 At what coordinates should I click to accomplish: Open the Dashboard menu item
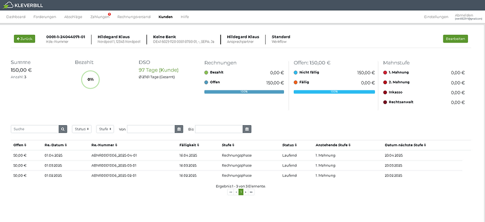(x=16, y=17)
